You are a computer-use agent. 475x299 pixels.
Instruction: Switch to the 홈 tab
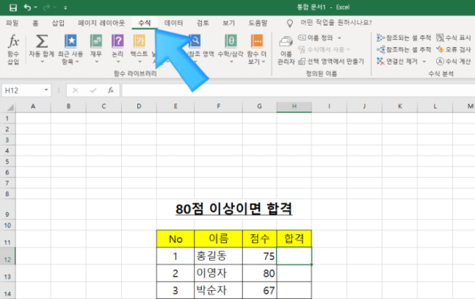click(35, 23)
